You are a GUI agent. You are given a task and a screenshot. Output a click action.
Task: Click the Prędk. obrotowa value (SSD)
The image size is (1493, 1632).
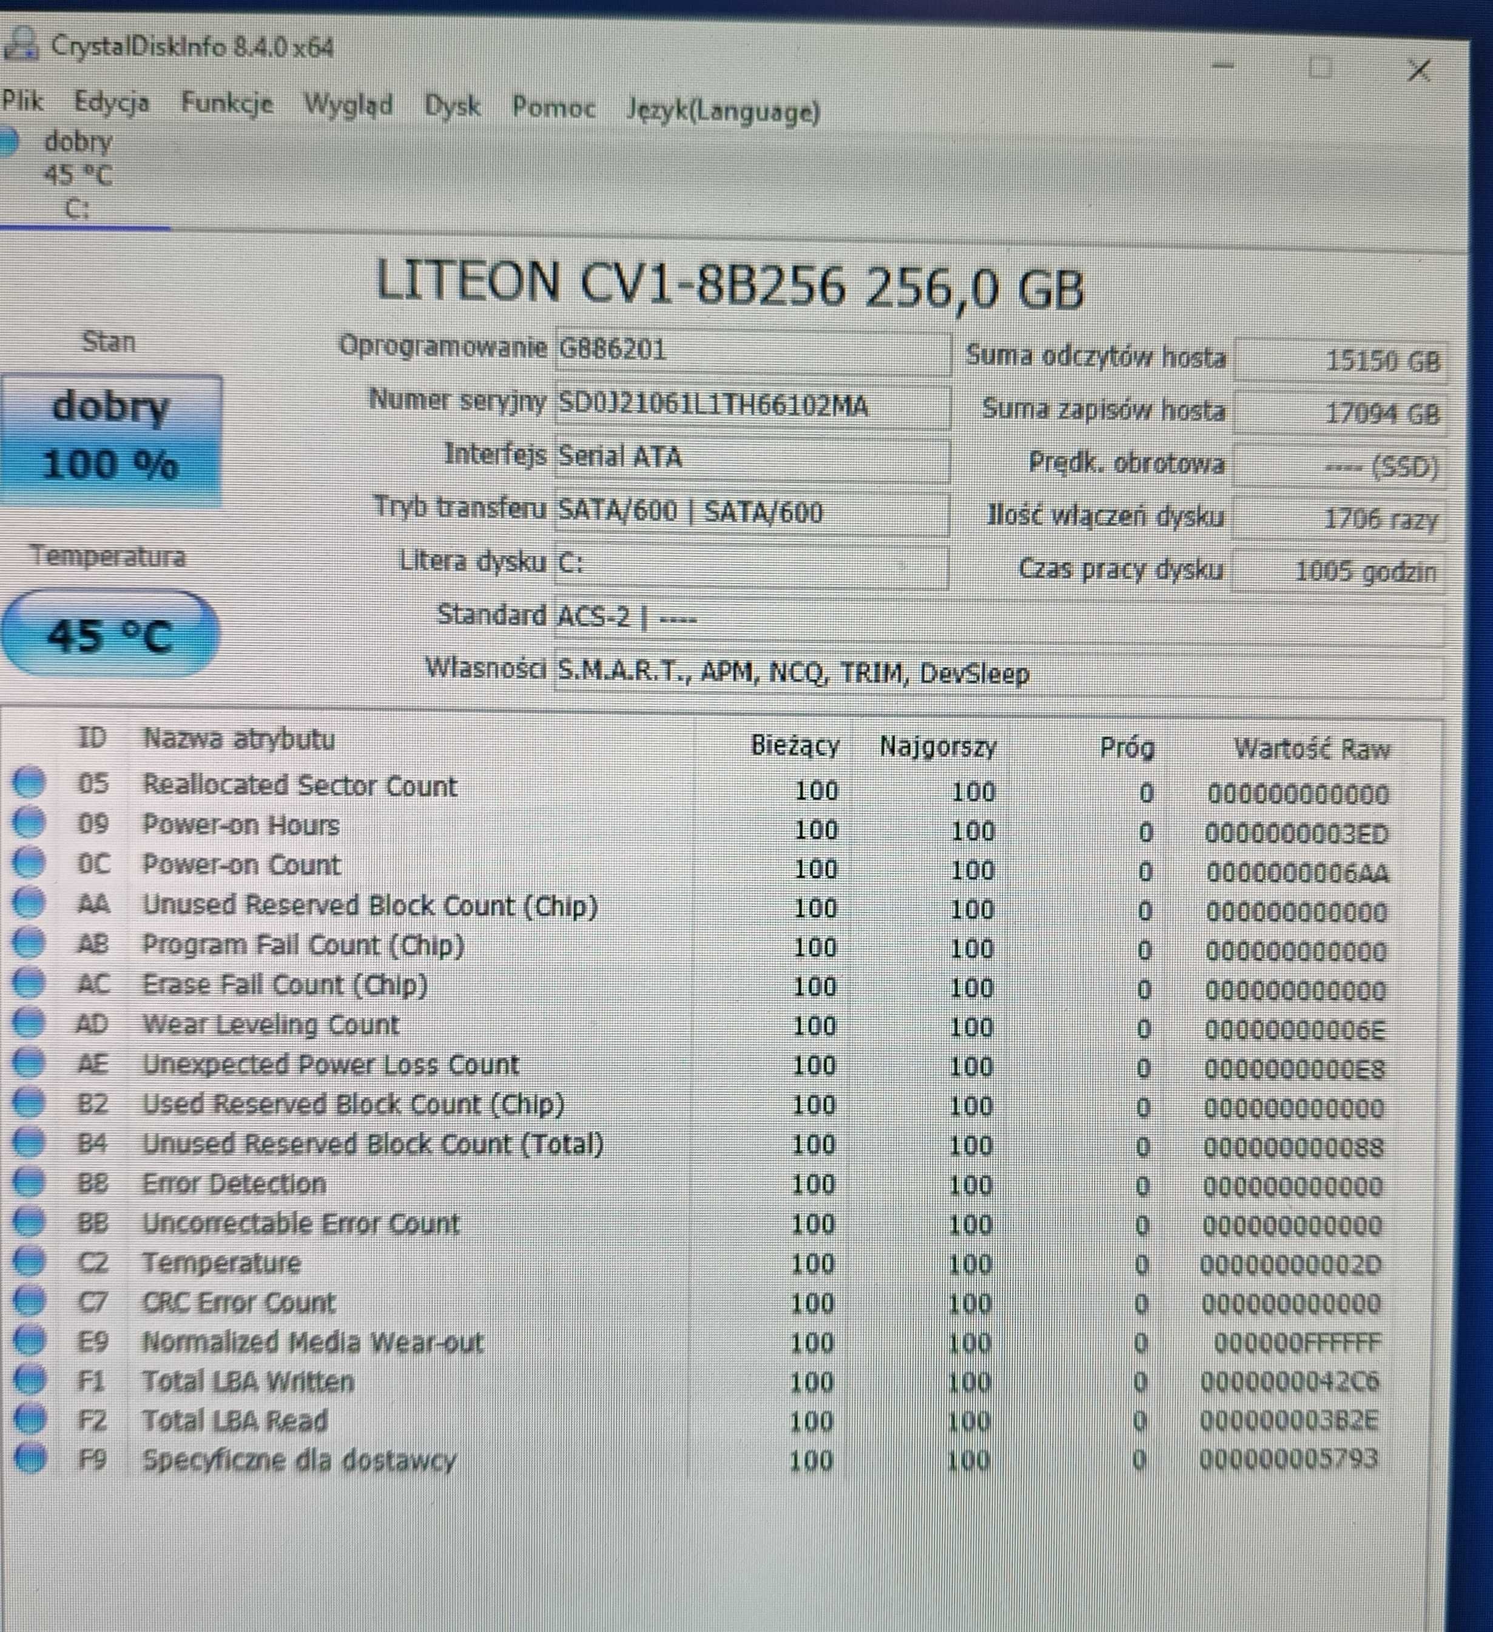pos(1341,467)
